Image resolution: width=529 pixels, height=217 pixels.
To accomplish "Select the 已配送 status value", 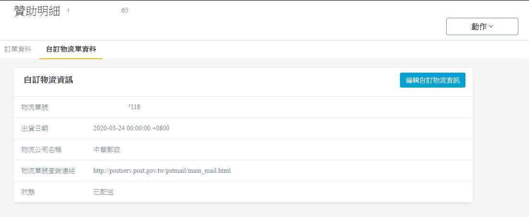I will point(103,192).
